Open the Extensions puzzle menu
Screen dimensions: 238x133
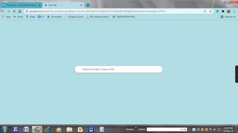(223, 11)
